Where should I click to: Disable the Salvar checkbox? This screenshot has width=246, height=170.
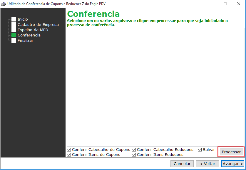tap(200, 149)
